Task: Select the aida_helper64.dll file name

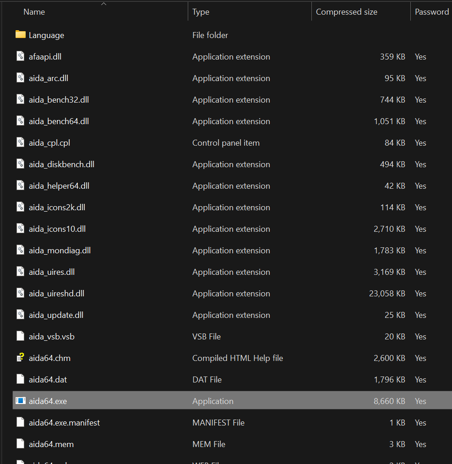Action: tap(59, 186)
